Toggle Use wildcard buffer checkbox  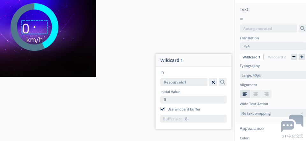(x=163, y=109)
